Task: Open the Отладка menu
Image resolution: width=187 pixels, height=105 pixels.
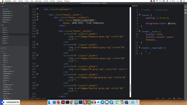Action: coord(59,1)
